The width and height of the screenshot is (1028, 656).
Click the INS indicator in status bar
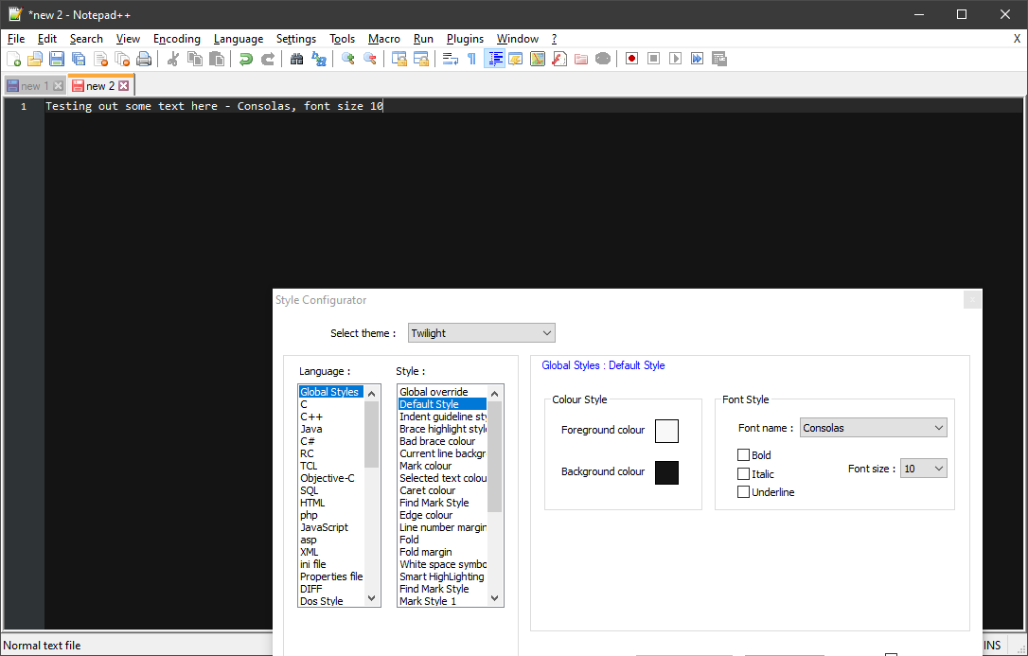(993, 646)
